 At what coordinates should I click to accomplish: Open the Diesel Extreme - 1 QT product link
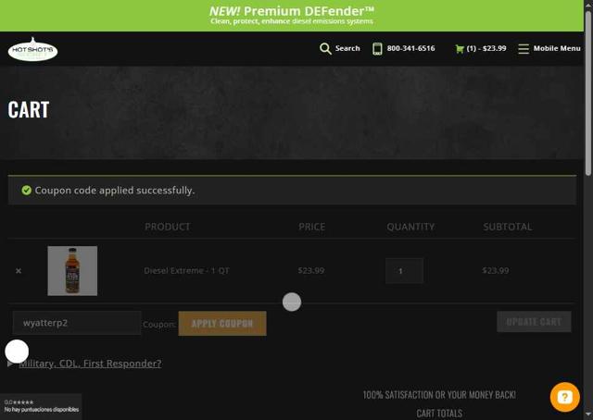(186, 270)
